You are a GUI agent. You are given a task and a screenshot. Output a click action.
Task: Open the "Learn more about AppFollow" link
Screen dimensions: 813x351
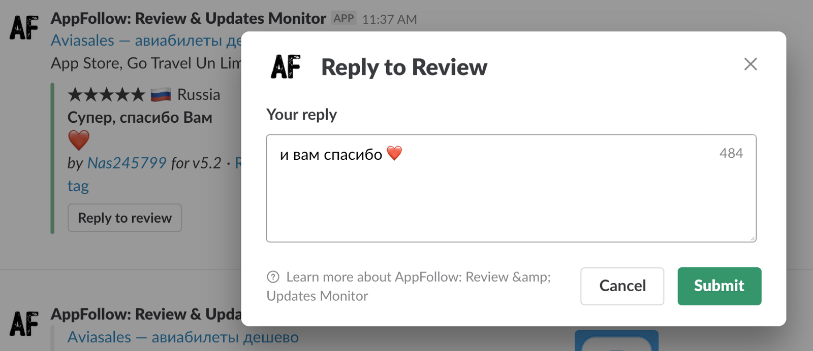pos(418,277)
